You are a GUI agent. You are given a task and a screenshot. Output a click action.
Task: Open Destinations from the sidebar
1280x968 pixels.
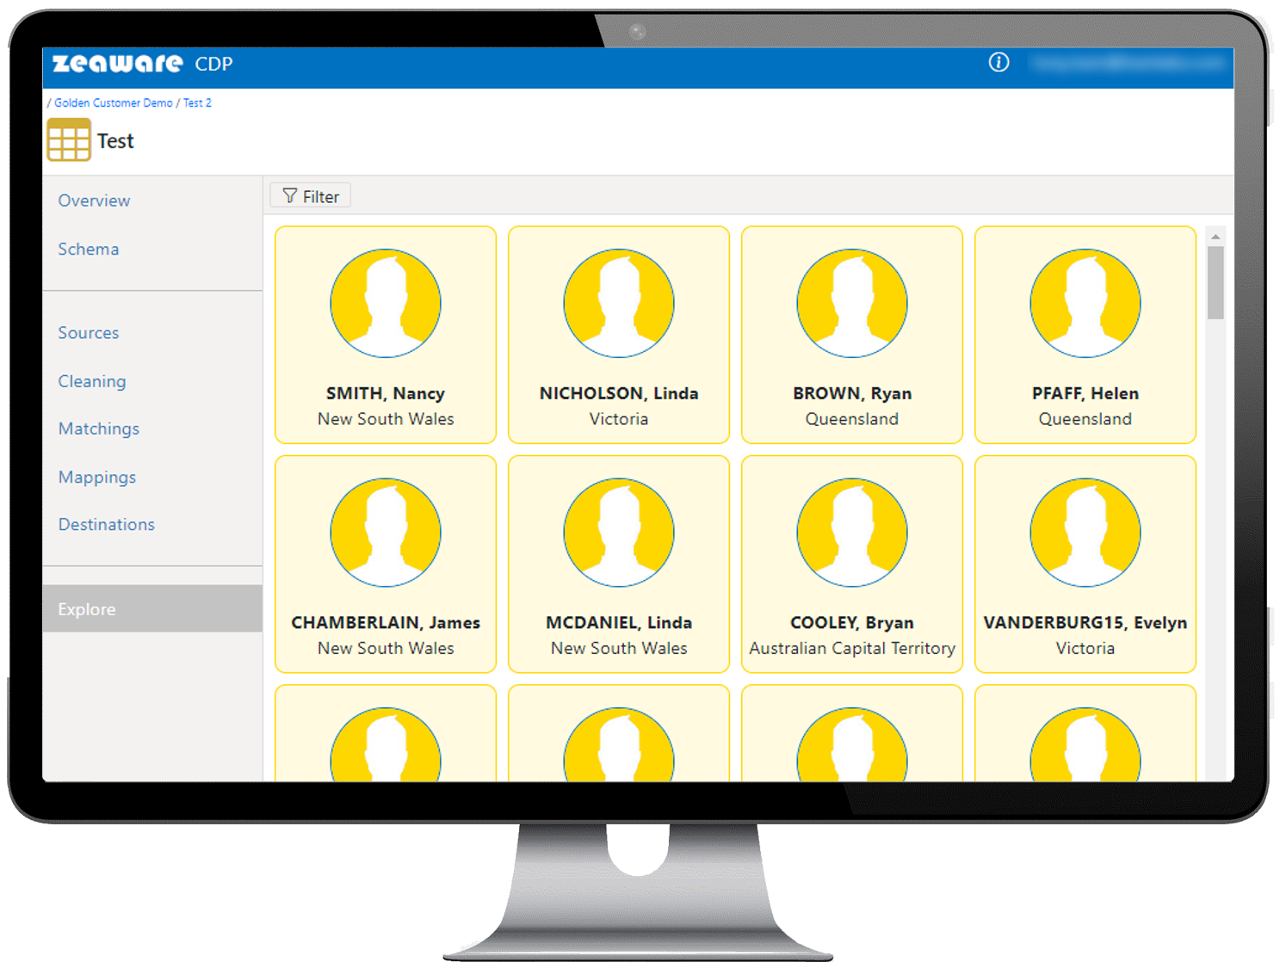click(x=107, y=524)
